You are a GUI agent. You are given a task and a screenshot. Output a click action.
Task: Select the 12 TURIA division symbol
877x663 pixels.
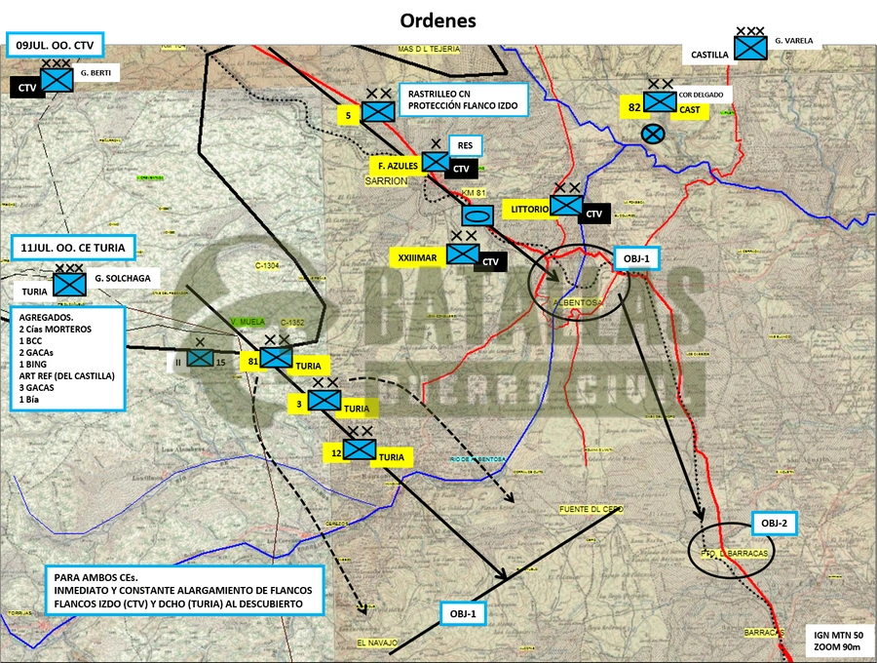(x=359, y=449)
